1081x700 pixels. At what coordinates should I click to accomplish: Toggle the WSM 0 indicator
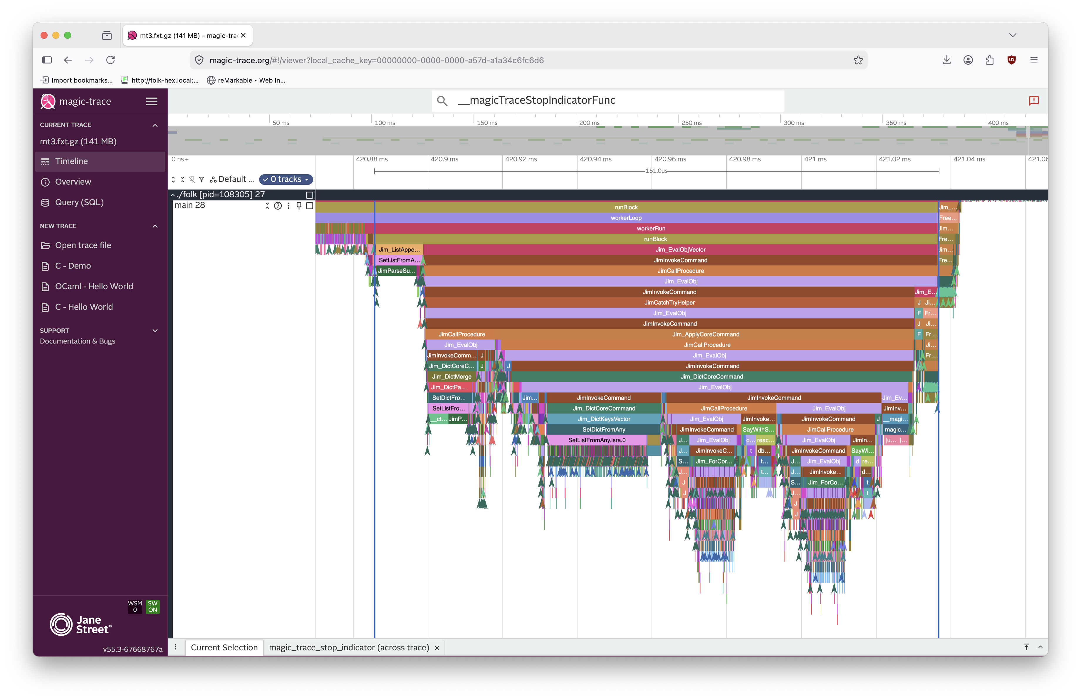pos(135,607)
